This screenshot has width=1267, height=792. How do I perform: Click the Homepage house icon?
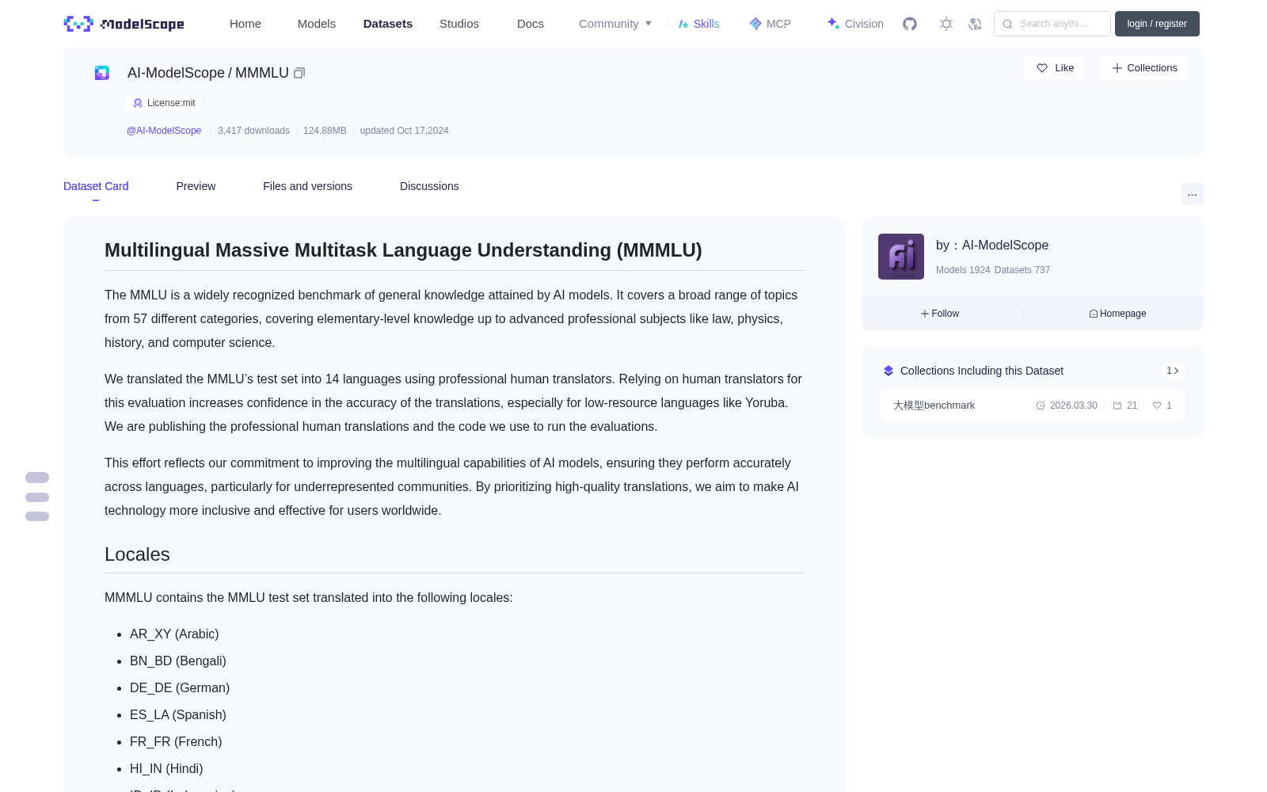tap(1094, 314)
